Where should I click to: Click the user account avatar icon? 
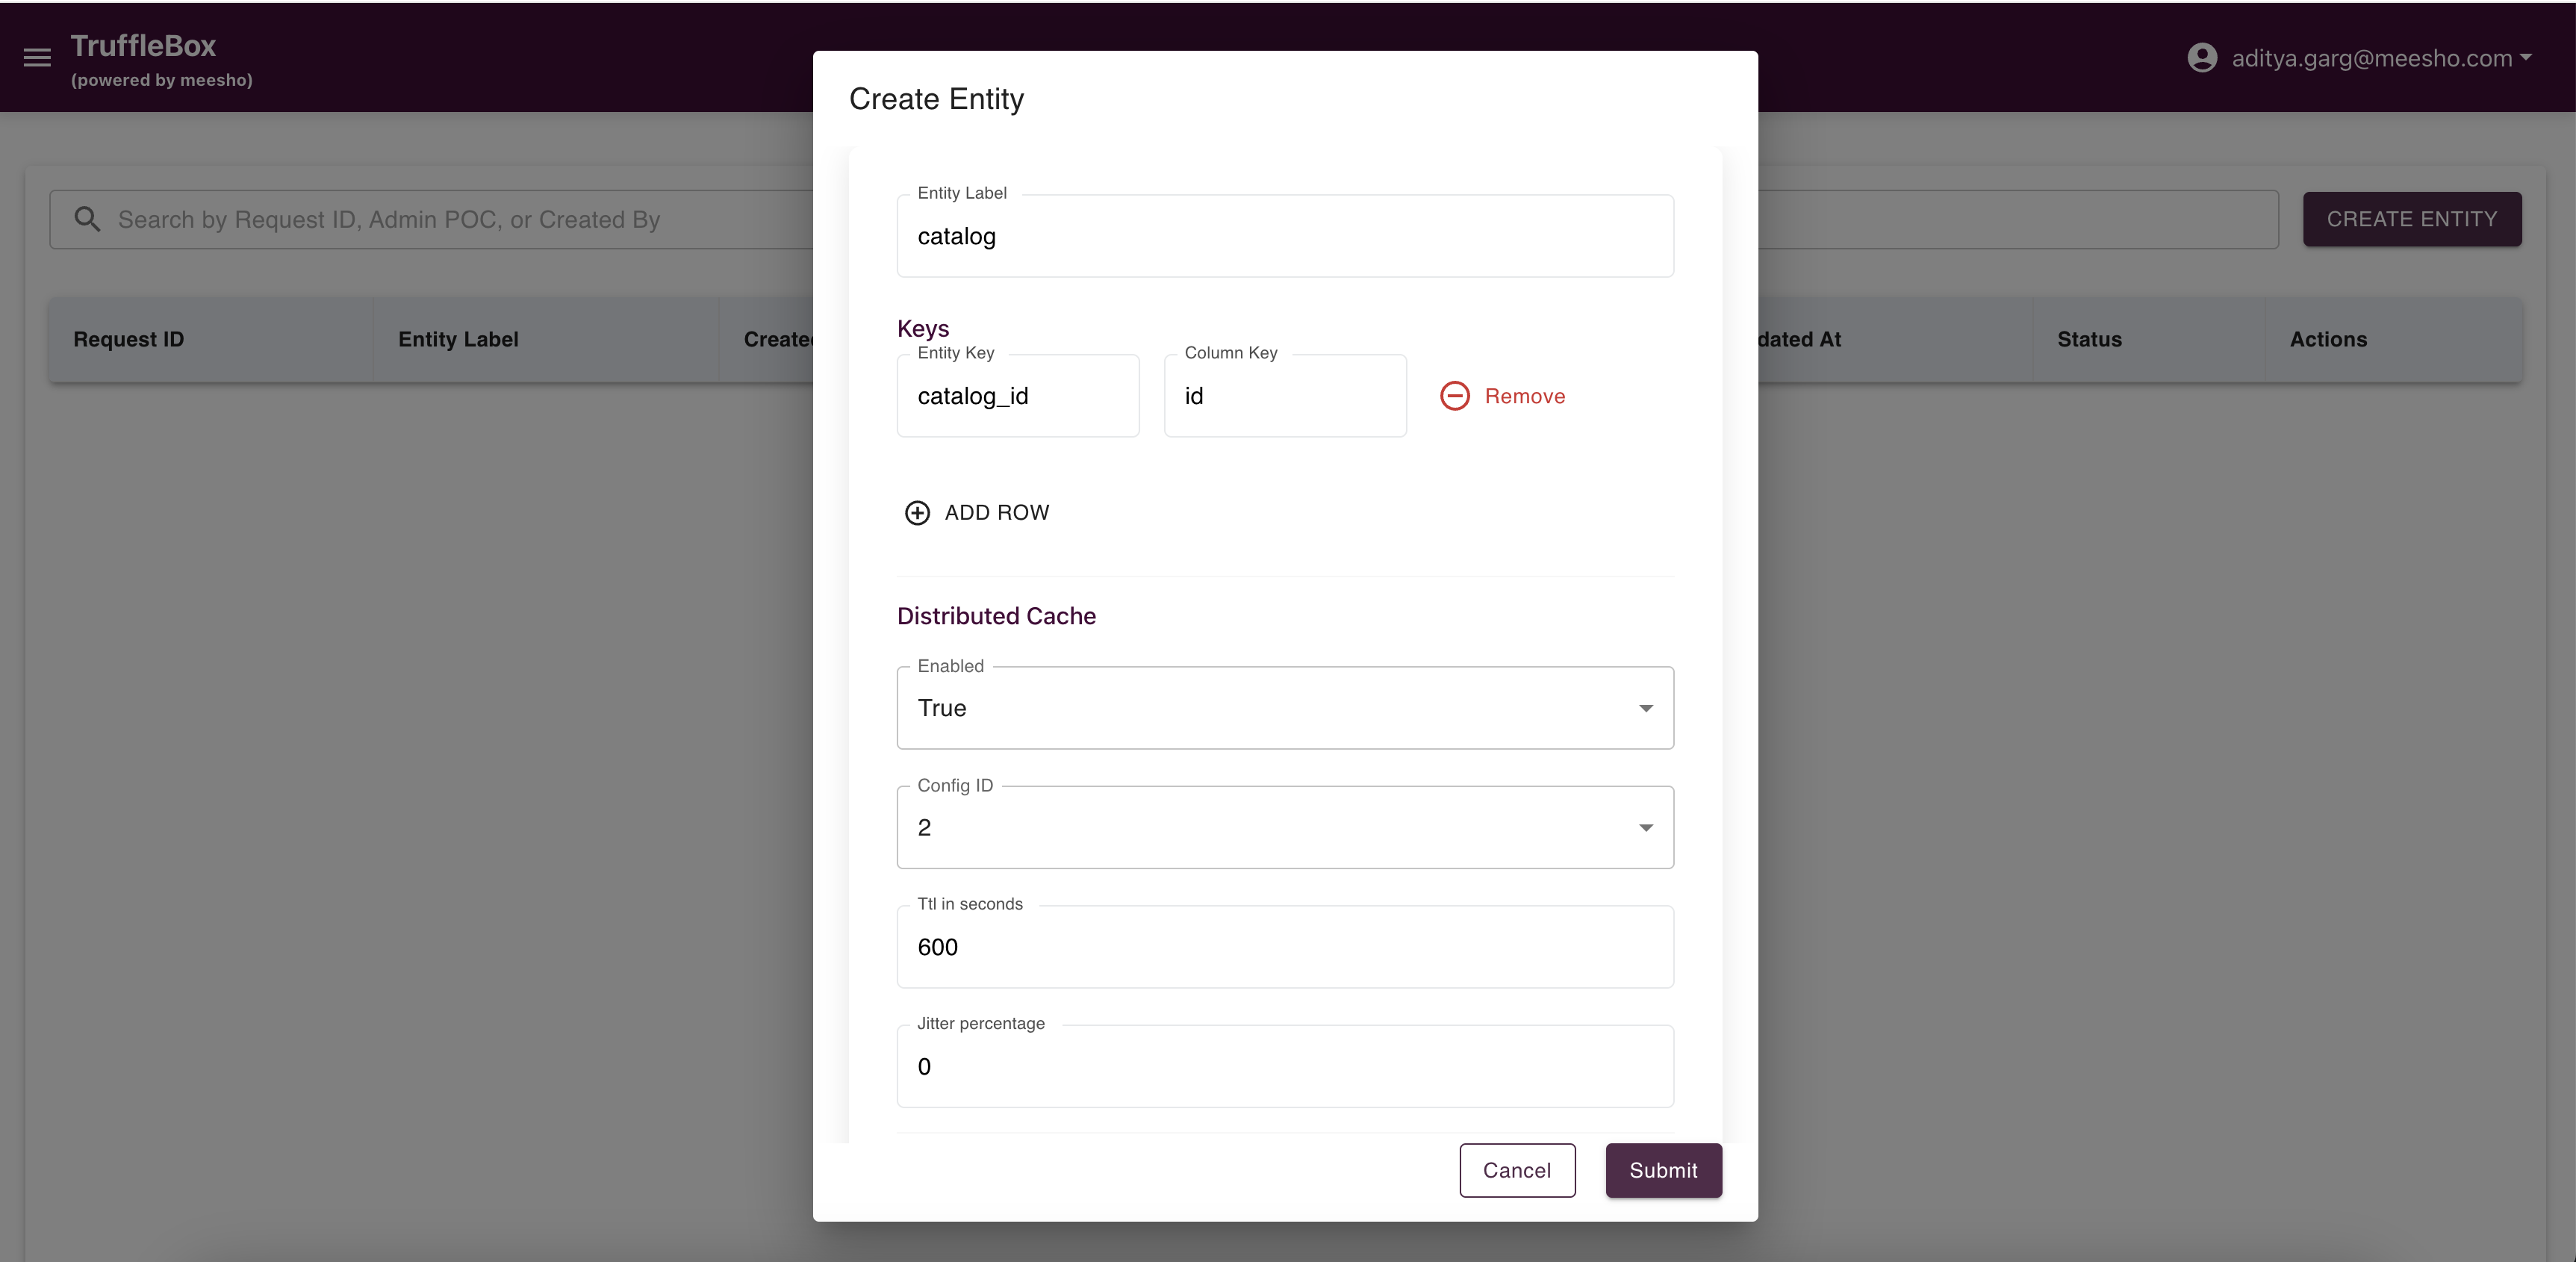click(x=2202, y=58)
